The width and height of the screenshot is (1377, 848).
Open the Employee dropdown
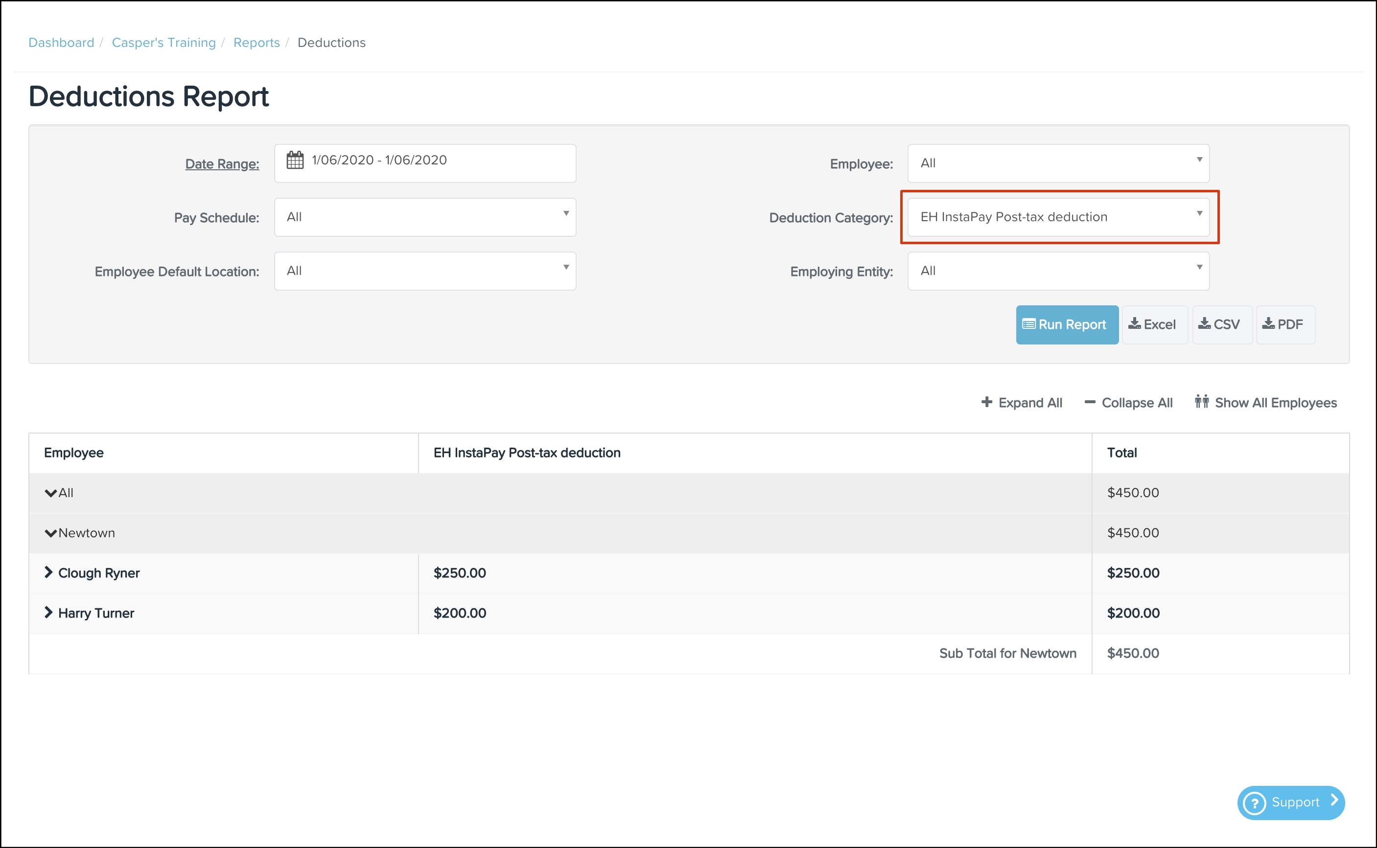(x=1058, y=163)
